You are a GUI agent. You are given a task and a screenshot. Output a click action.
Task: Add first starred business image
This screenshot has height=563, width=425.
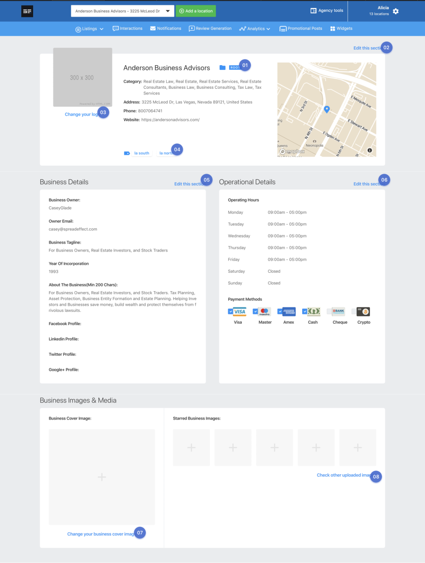click(x=191, y=447)
